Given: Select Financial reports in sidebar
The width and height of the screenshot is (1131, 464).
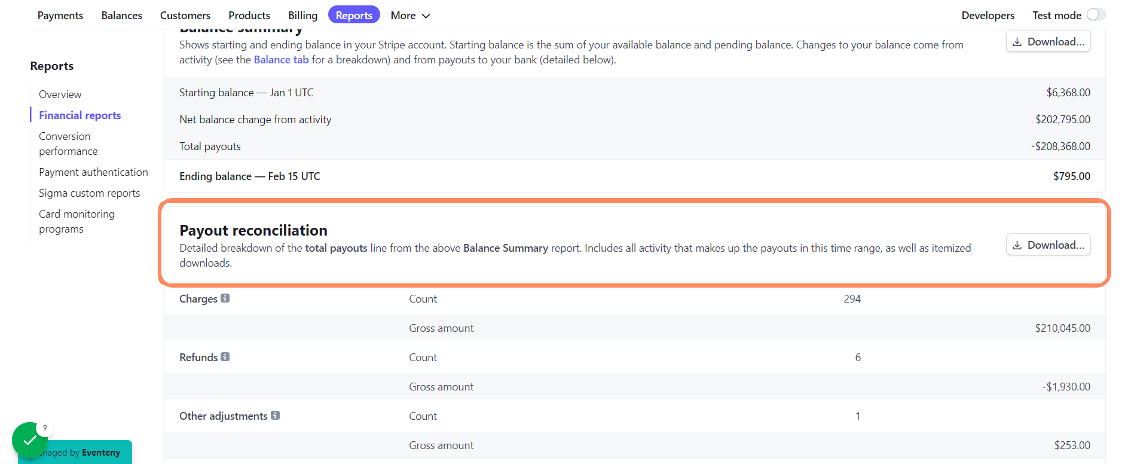Looking at the screenshot, I should click(80, 115).
